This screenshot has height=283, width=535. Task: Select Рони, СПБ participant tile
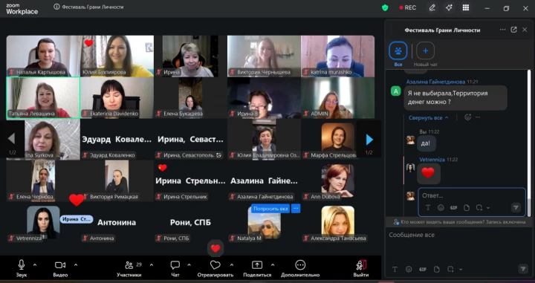click(191, 223)
